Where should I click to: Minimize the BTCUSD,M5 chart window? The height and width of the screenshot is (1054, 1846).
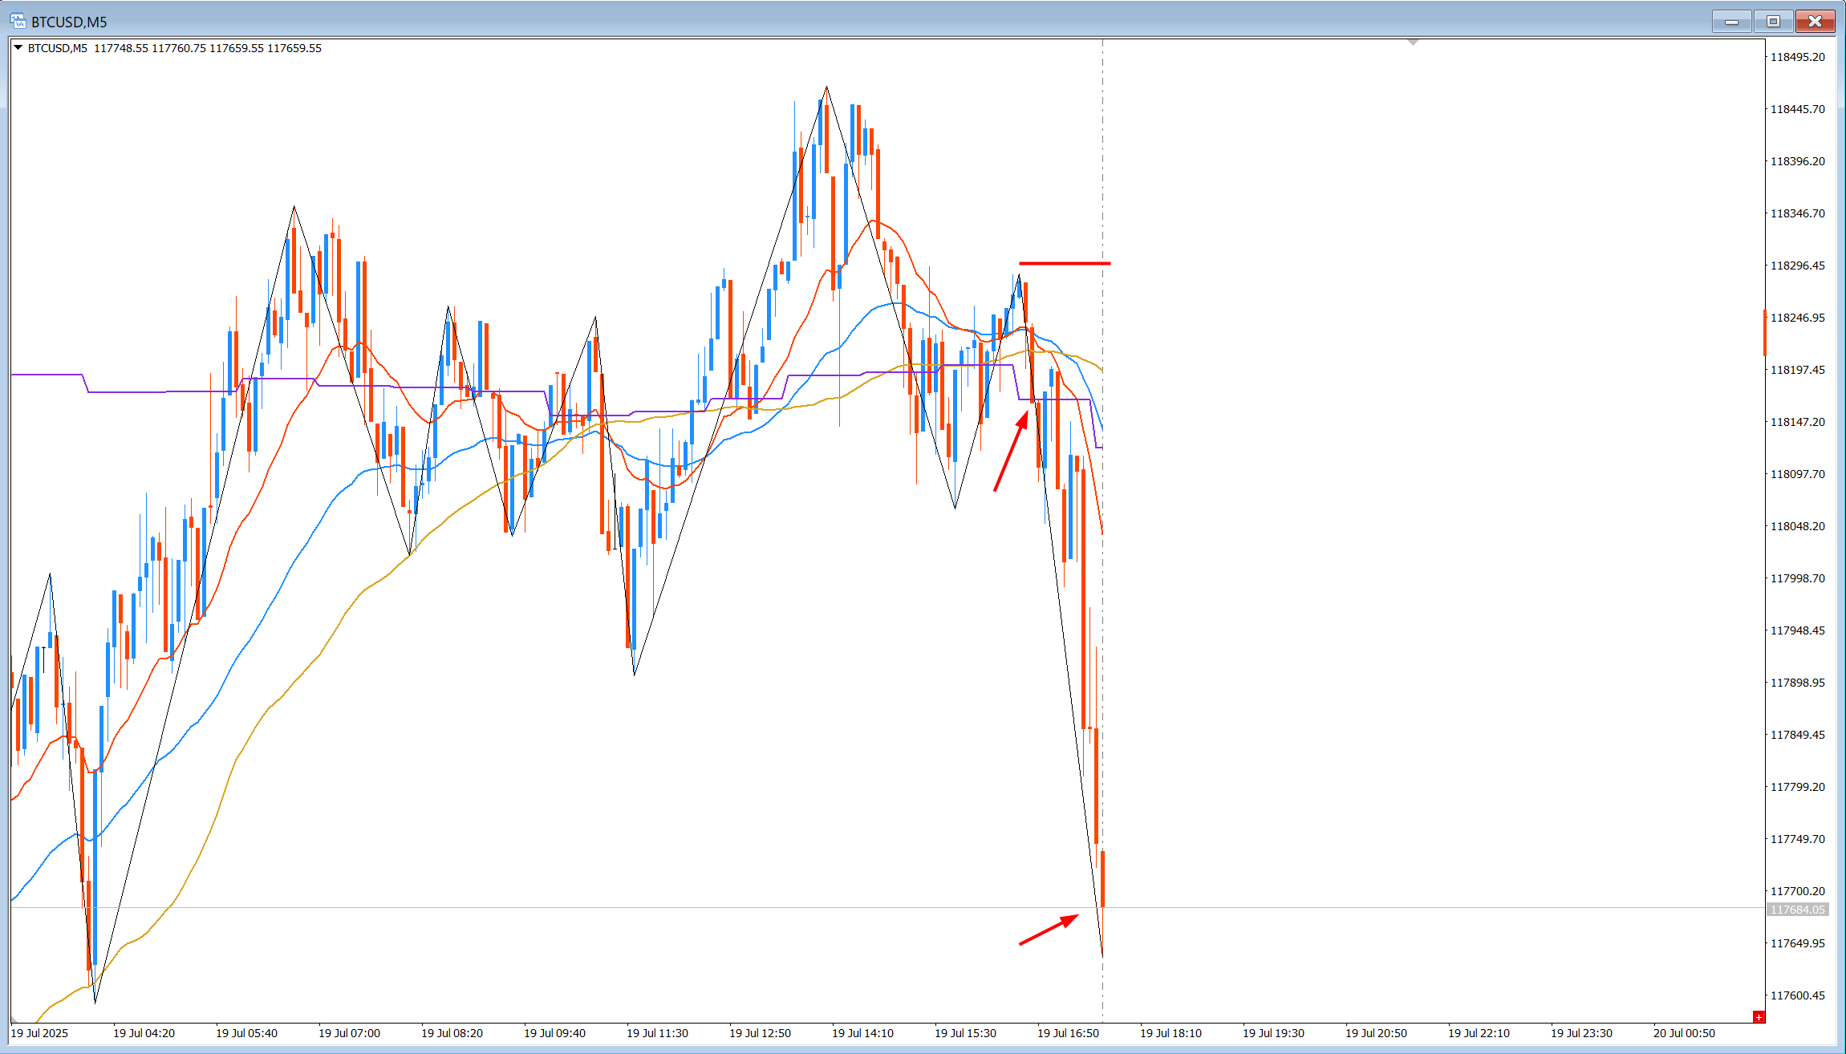[1731, 22]
